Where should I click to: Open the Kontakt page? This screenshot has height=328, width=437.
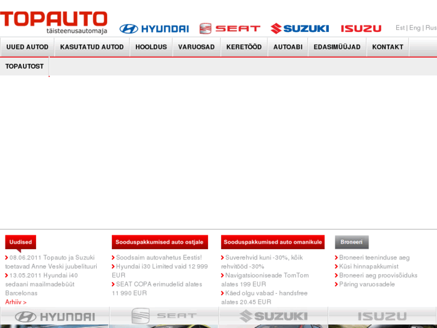(x=388, y=47)
